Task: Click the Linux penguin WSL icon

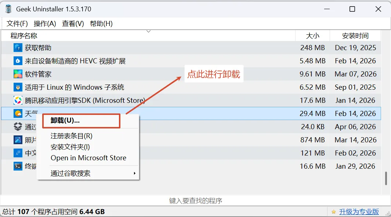Action: click(18, 87)
